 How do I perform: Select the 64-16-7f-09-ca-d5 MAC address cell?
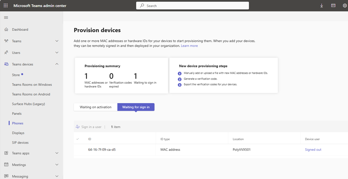tap(102, 150)
